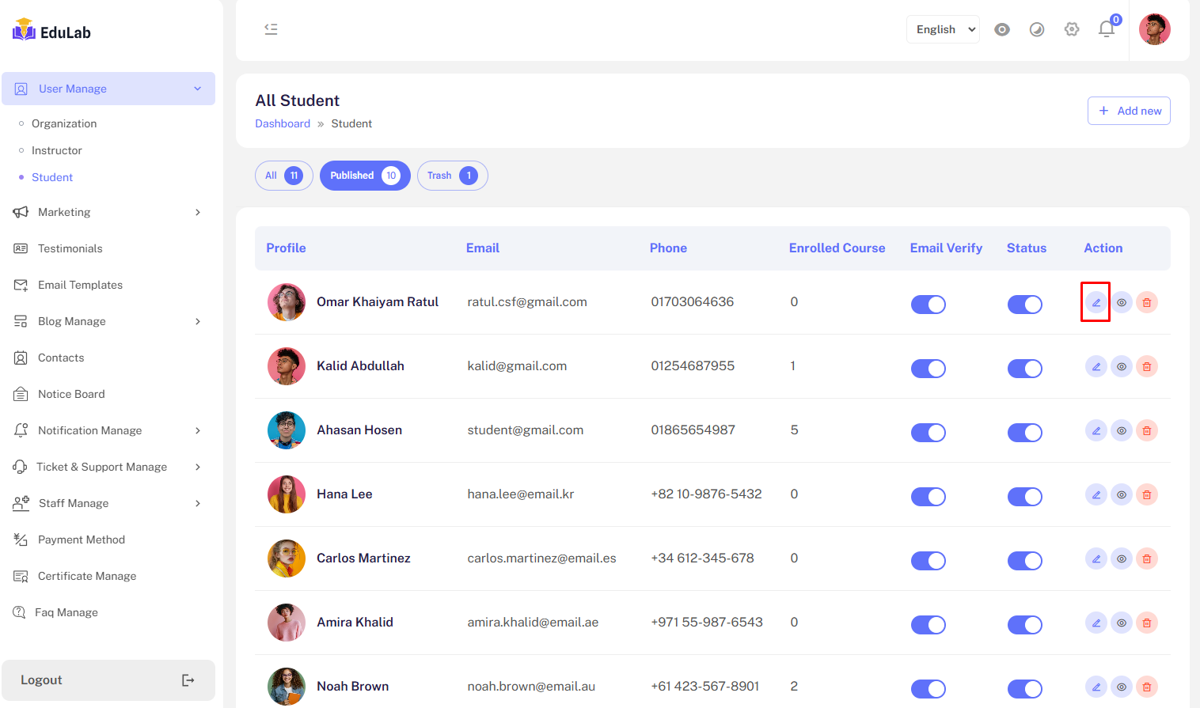
Task: Click the edit pencil icon for Hana Lee
Action: 1096,494
